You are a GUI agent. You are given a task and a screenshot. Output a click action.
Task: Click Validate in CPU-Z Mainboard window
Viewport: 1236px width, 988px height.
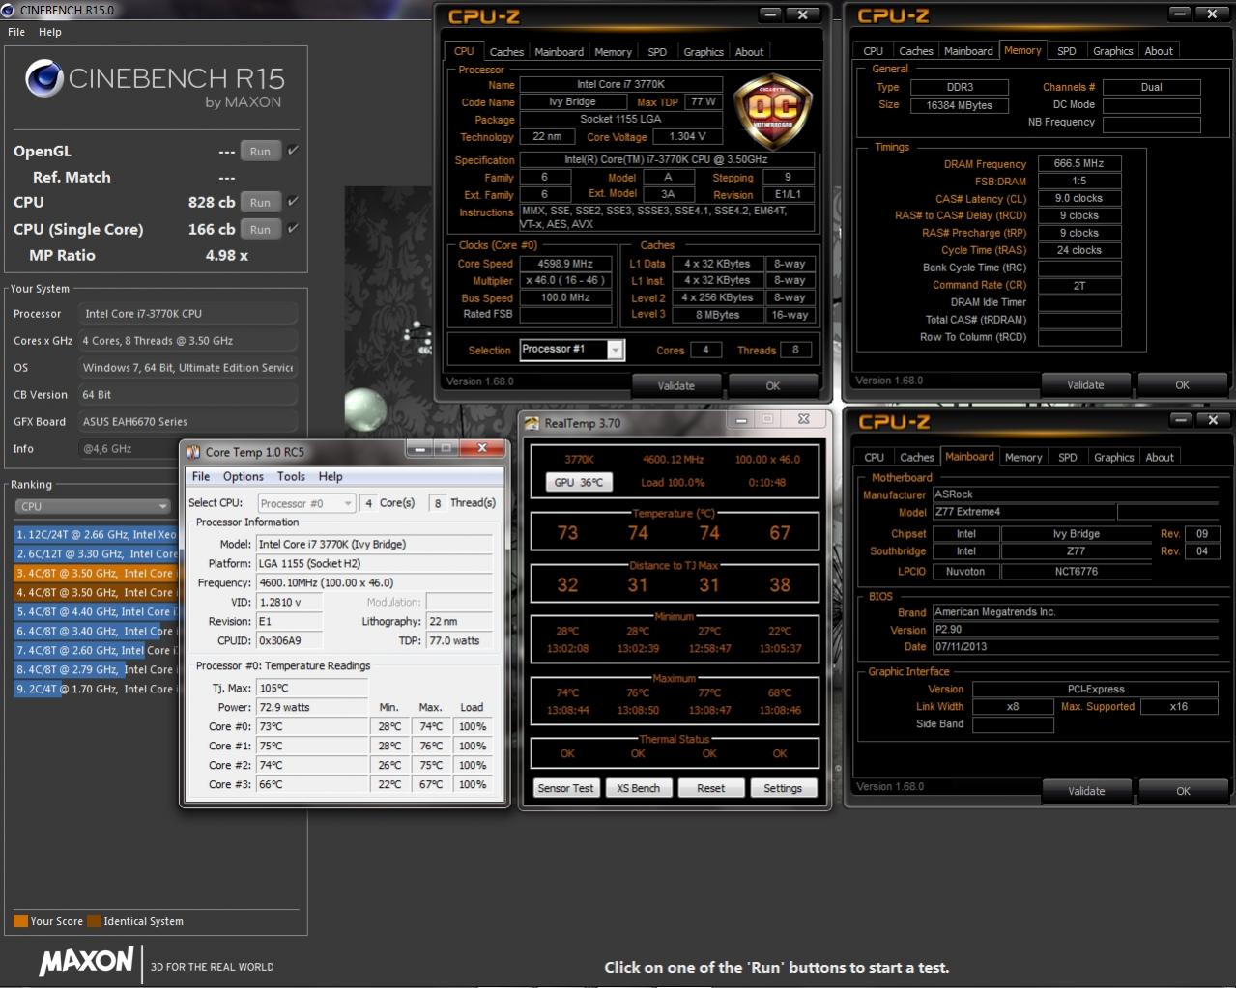click(1086, 791)
